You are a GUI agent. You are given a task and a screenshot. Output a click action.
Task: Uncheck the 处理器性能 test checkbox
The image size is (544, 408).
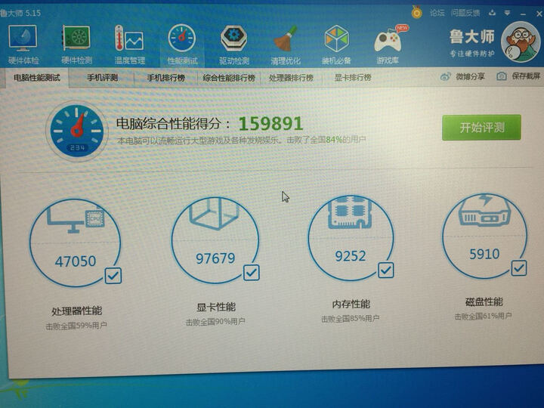coord(113,276)
